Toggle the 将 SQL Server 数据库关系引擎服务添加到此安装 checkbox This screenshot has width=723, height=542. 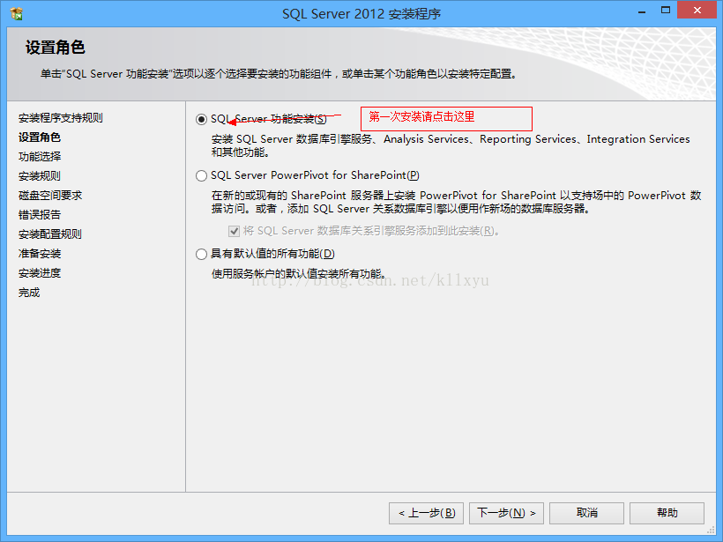(x=235, y=231)
